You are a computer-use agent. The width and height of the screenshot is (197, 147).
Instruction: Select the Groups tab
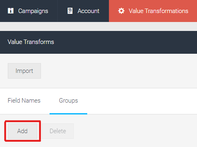pyautogui.click(x=68, y=101)
